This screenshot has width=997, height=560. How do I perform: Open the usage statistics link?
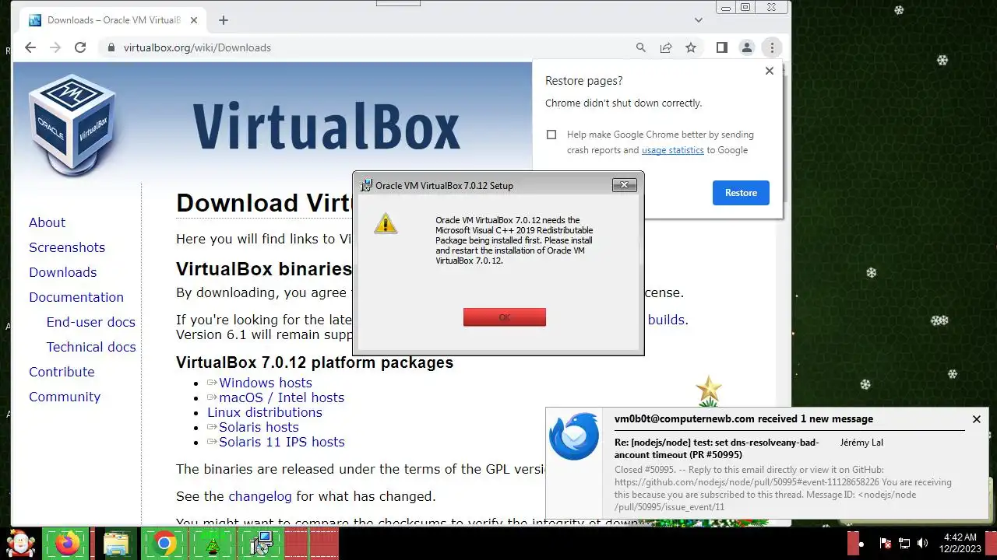[672, 150]
